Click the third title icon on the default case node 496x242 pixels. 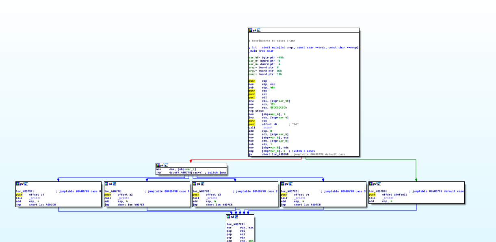pyautogui.click(x=379, y=184)
